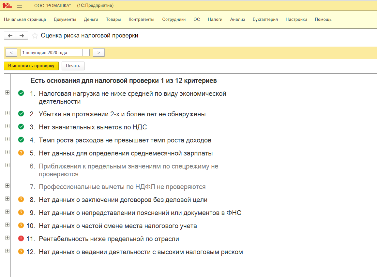Add page to favorites with star icon
Screen dimensions: 377x277
(35, 36)
